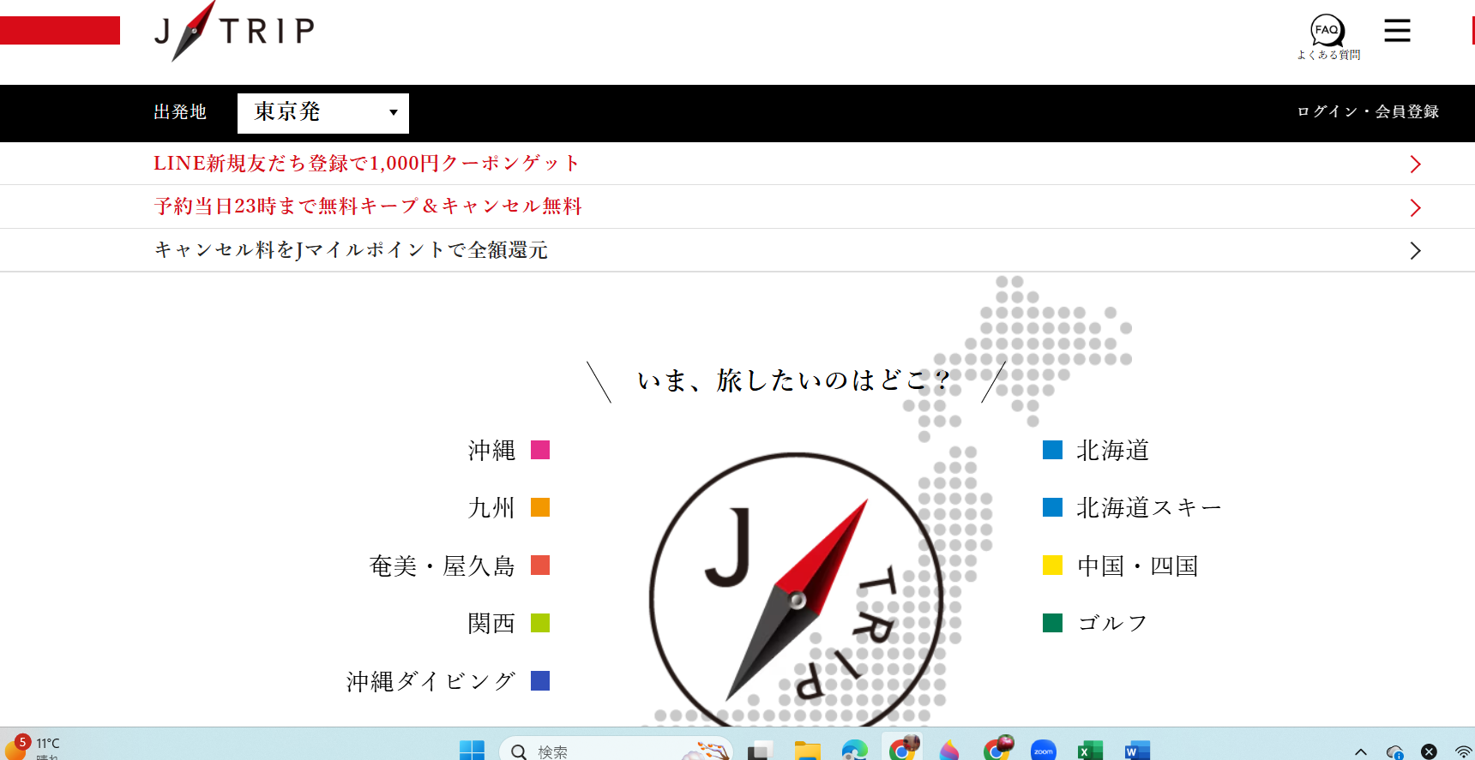
Task: Open Zoom from the taskbar
Action: (1043, 751)
